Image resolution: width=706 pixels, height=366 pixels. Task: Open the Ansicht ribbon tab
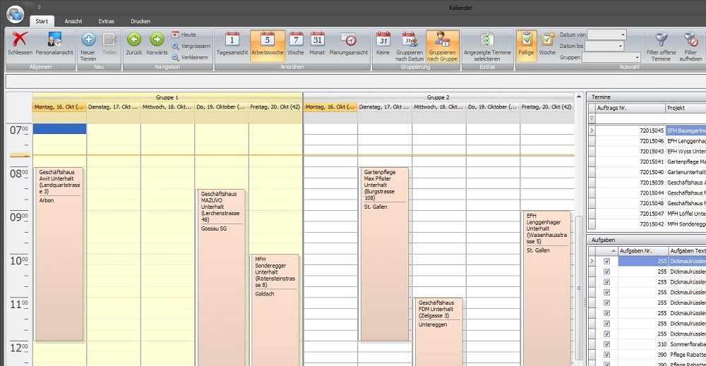[73, 21]
